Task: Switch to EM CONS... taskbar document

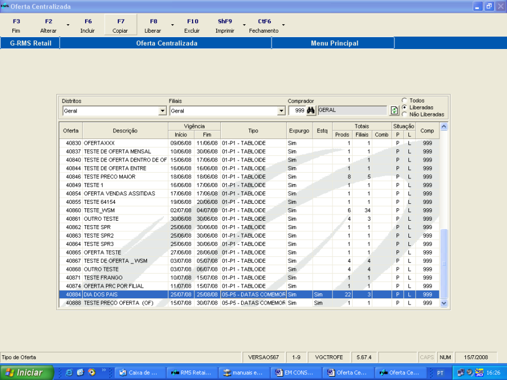Action: tap(296, 373)
